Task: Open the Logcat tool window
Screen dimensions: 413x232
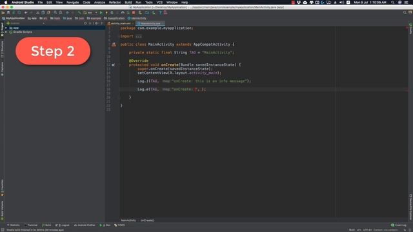Action: click(63, 226)
